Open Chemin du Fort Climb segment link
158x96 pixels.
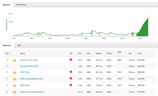point(29,60)
